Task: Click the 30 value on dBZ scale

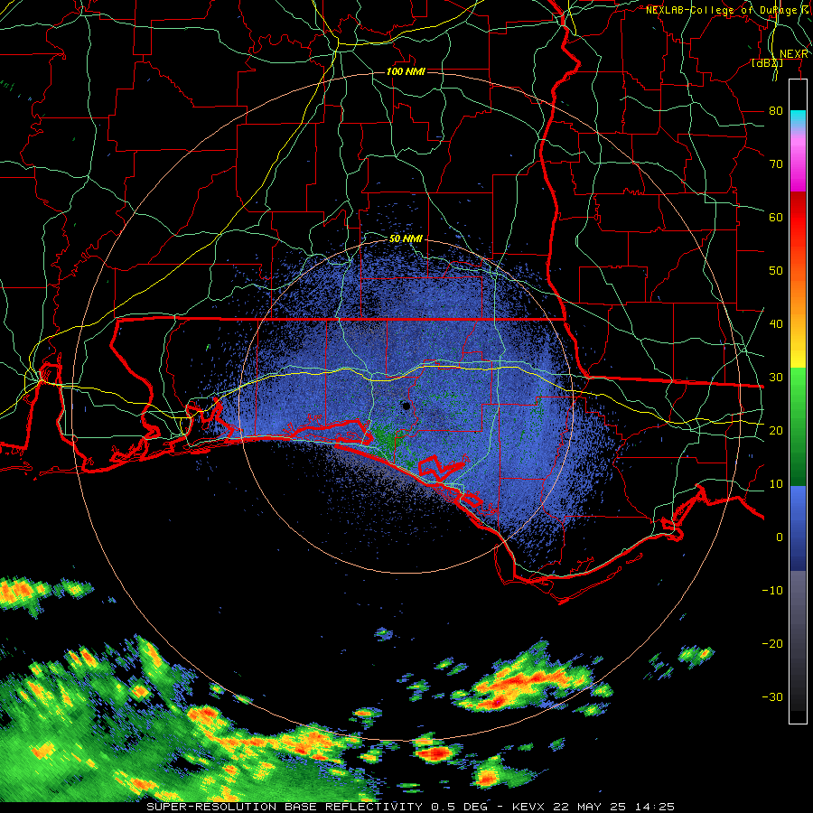Action: pos(776,377)
